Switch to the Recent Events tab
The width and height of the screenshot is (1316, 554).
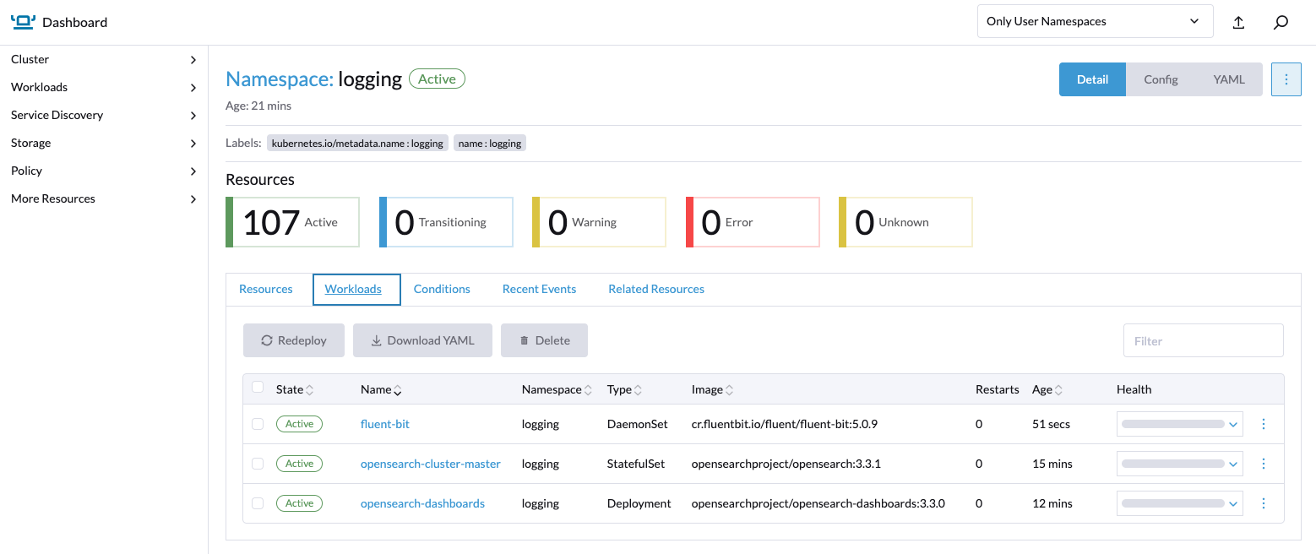[539, 289]
